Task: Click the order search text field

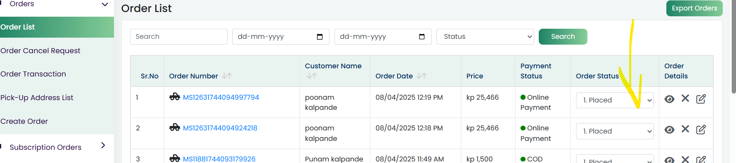Action: click(x=179, y=36)
